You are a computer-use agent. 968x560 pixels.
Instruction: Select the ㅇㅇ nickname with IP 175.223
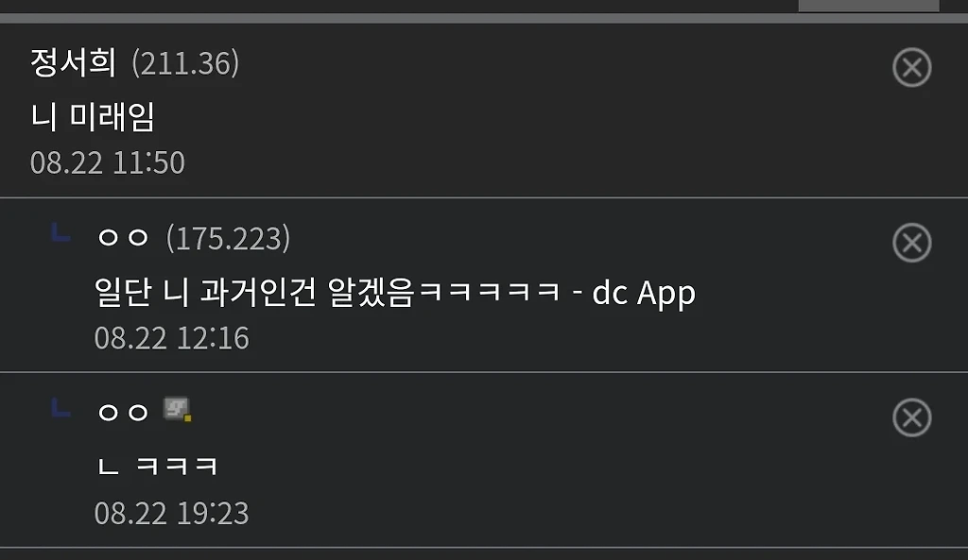124,237
